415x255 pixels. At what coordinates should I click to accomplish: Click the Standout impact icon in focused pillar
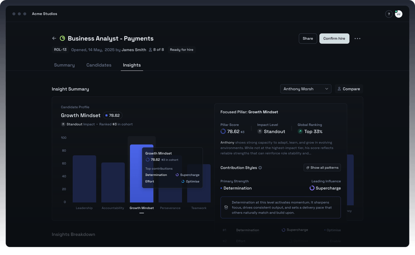coord(260,131)
